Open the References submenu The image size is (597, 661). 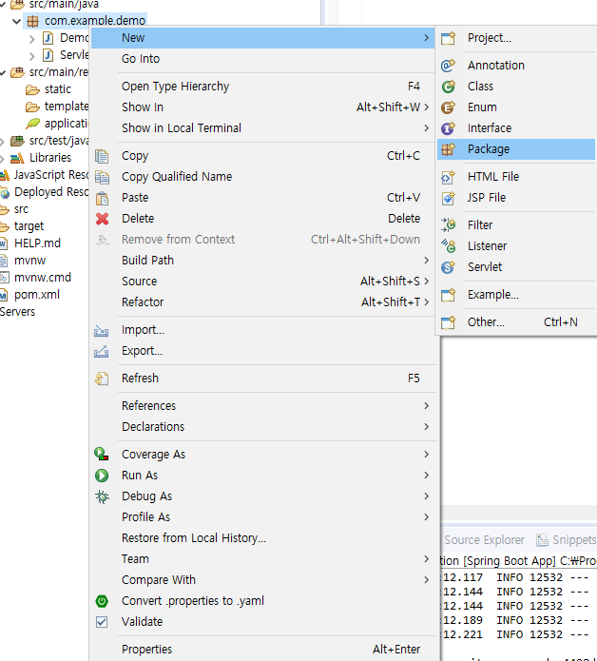265,406
